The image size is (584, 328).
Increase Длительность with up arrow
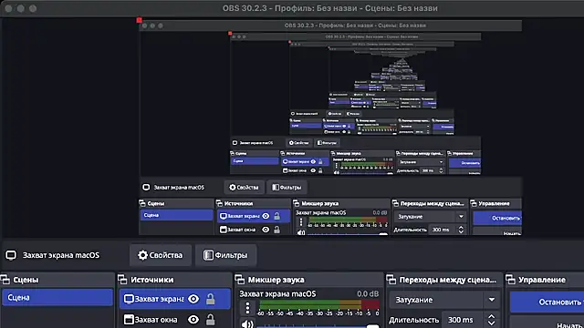tap(492, 316)
